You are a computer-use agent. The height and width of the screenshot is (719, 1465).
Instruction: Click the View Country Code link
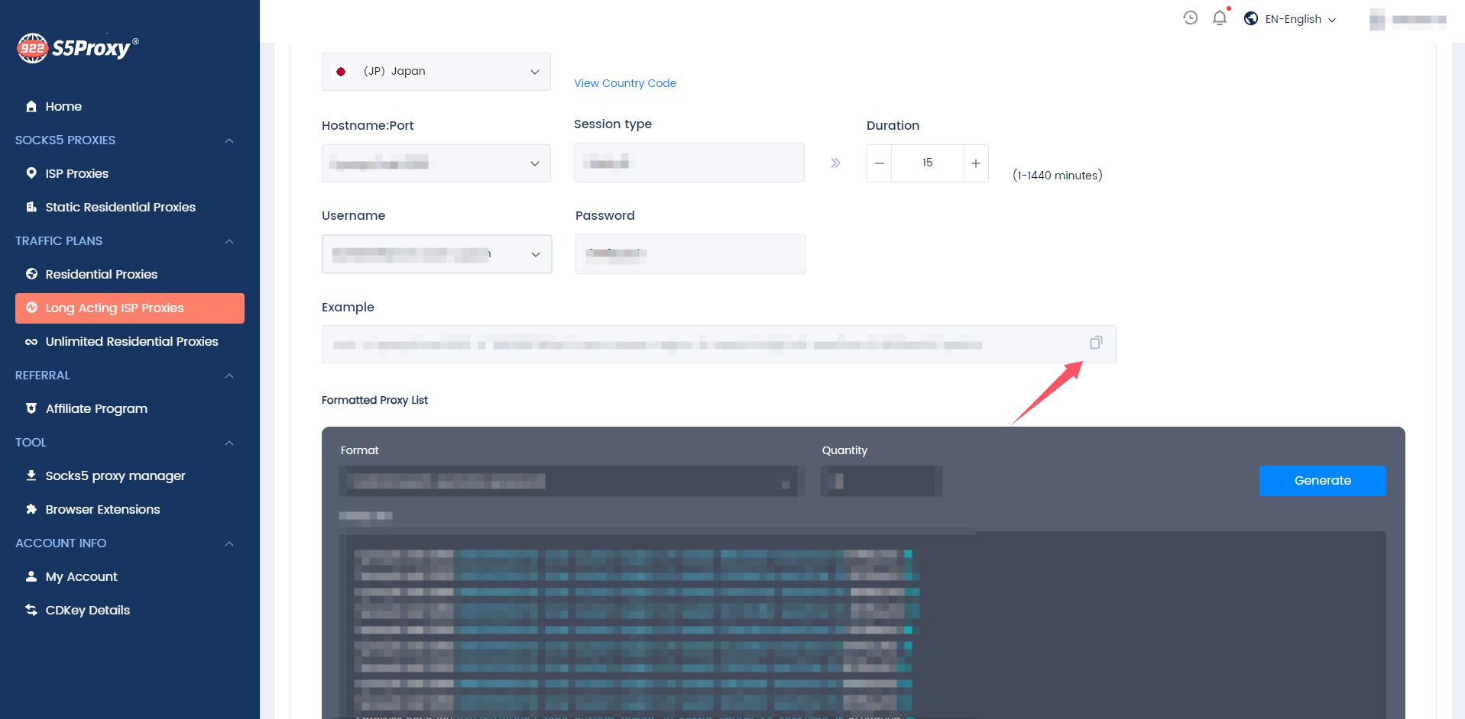(x=625, y=83)
